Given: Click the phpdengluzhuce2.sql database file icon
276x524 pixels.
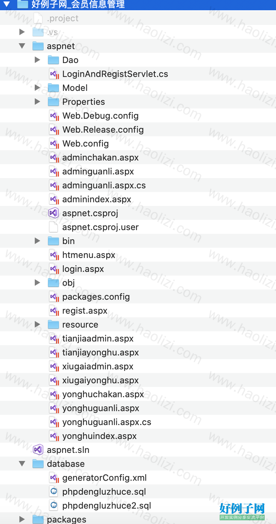Looking at the screenshot, I should coord(54,505).
